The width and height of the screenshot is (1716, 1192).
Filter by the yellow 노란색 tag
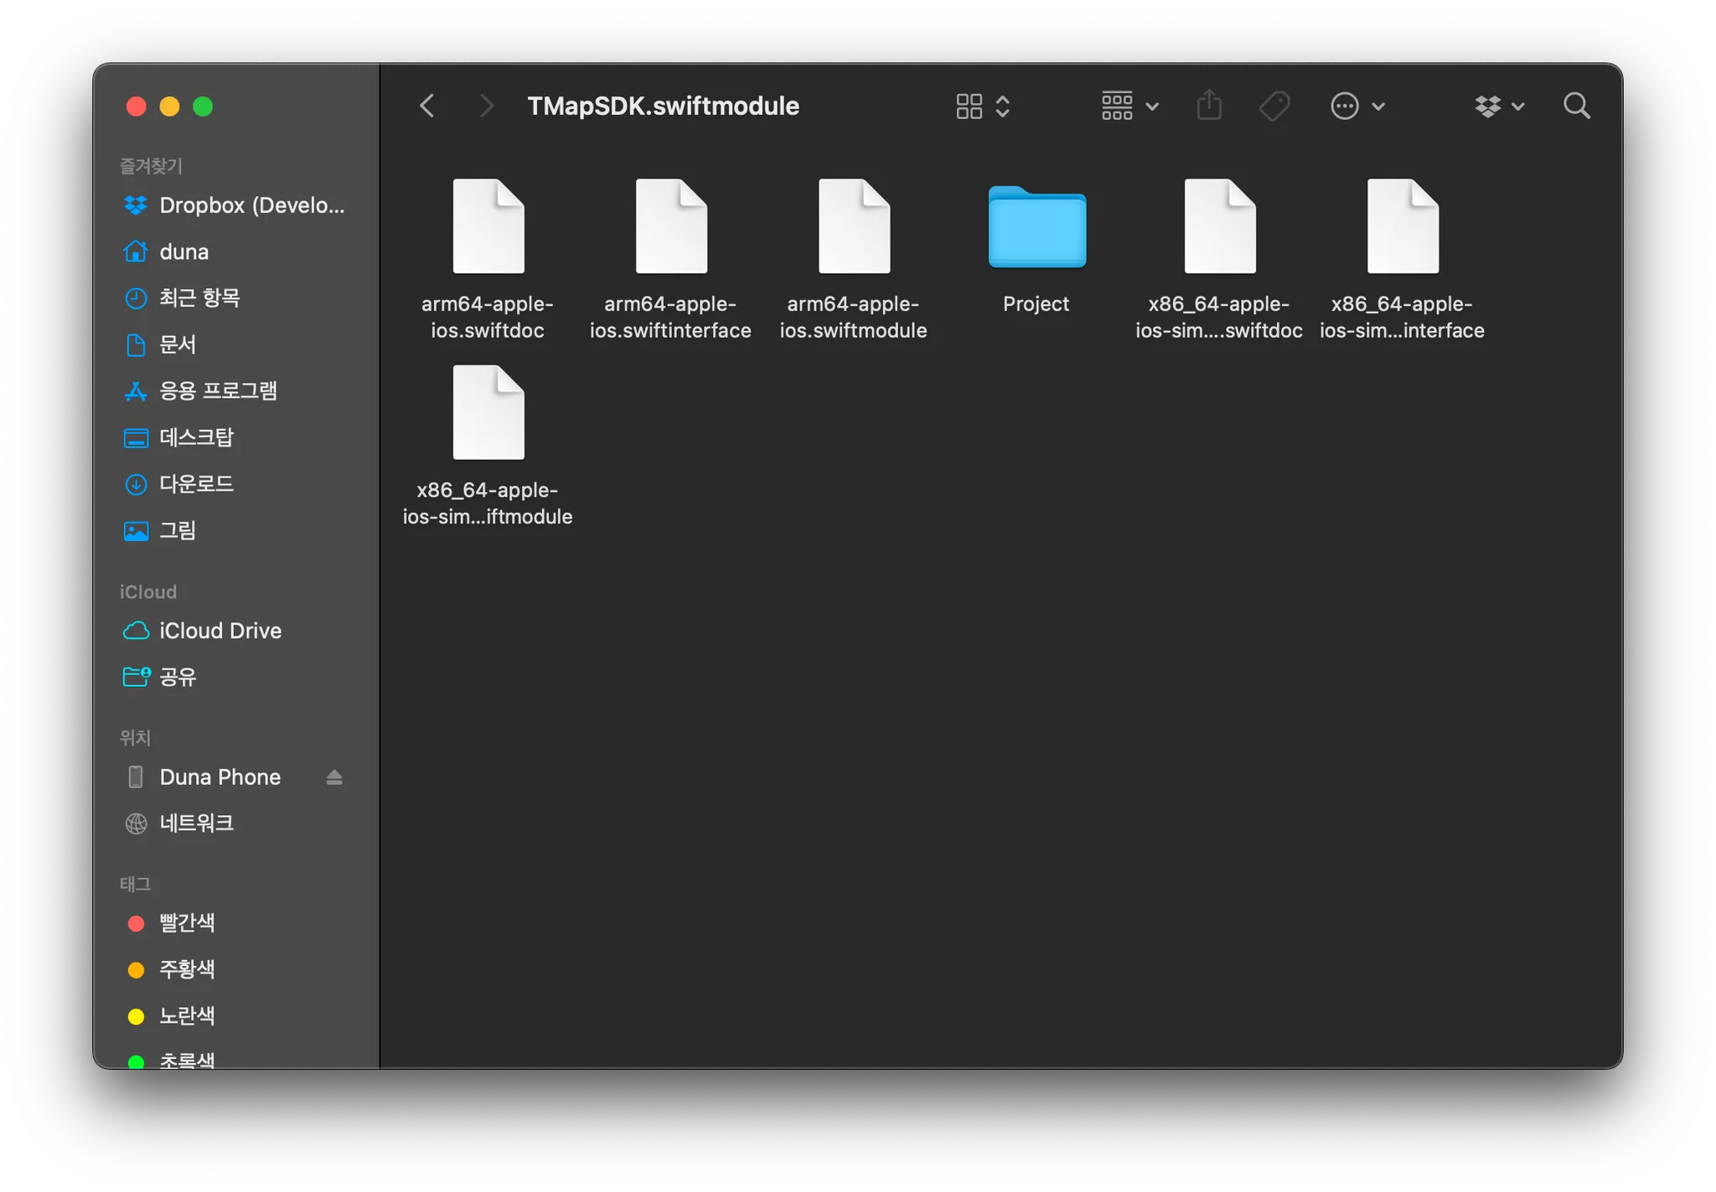coord(186,1016)
